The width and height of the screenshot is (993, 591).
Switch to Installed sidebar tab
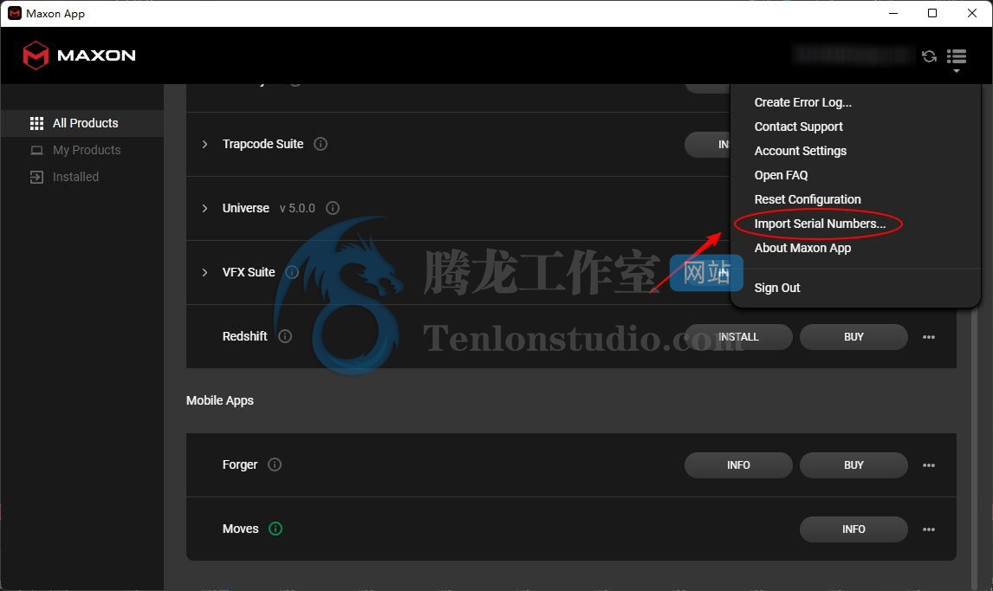pyautogui.click(x=82, y=177)
